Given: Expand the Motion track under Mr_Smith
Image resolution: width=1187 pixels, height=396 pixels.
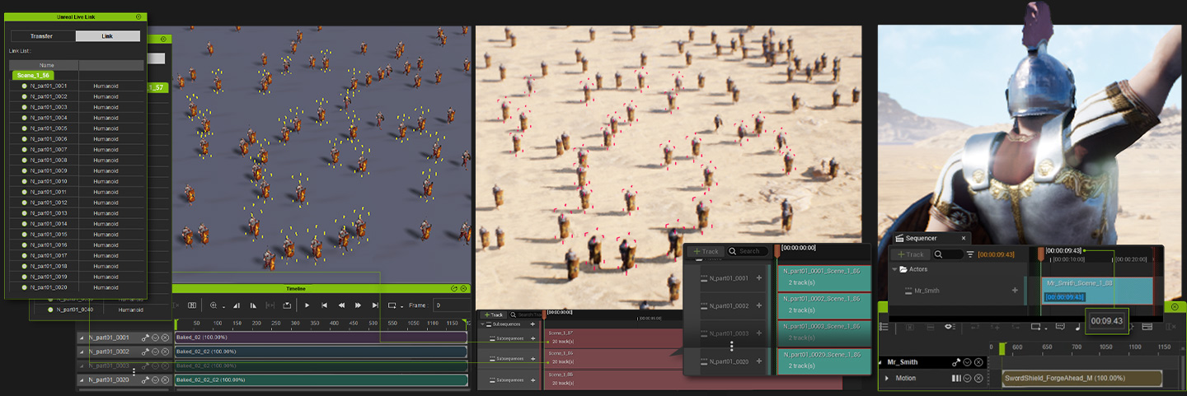Looking at the screenshot, I should (x=887, y=379).
